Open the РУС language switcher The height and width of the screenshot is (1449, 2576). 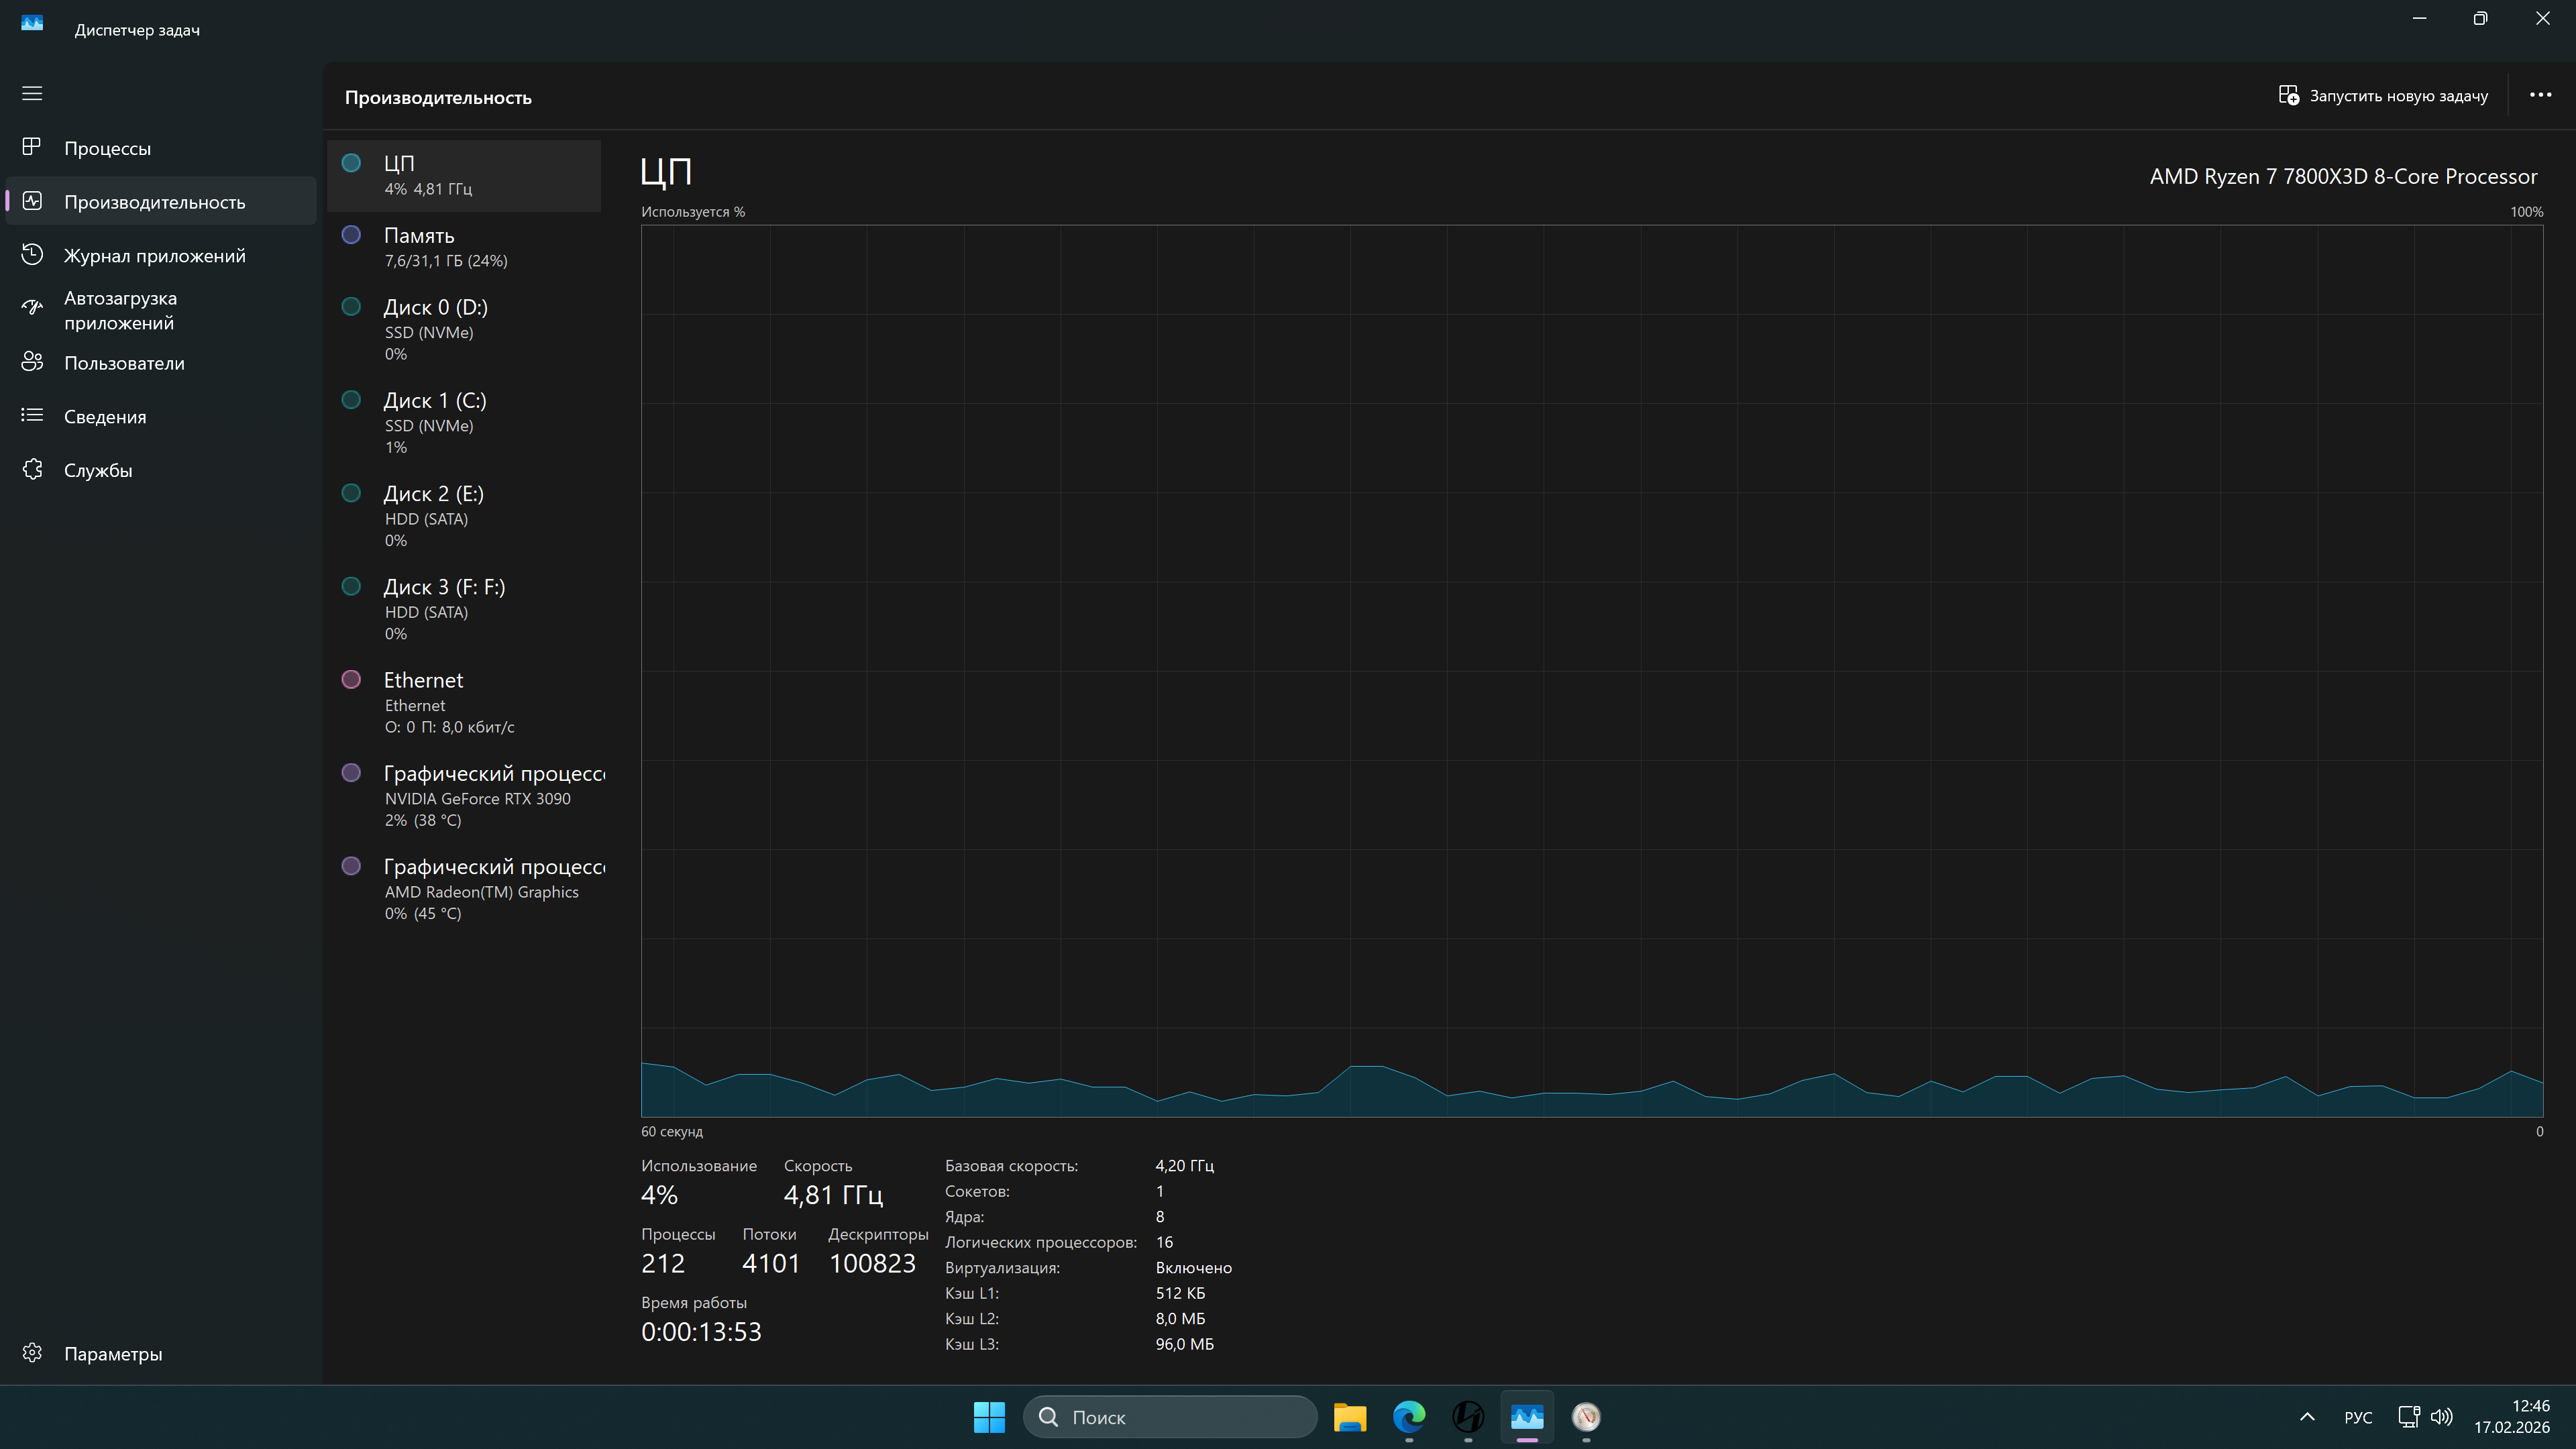tap(2357, 1417)
